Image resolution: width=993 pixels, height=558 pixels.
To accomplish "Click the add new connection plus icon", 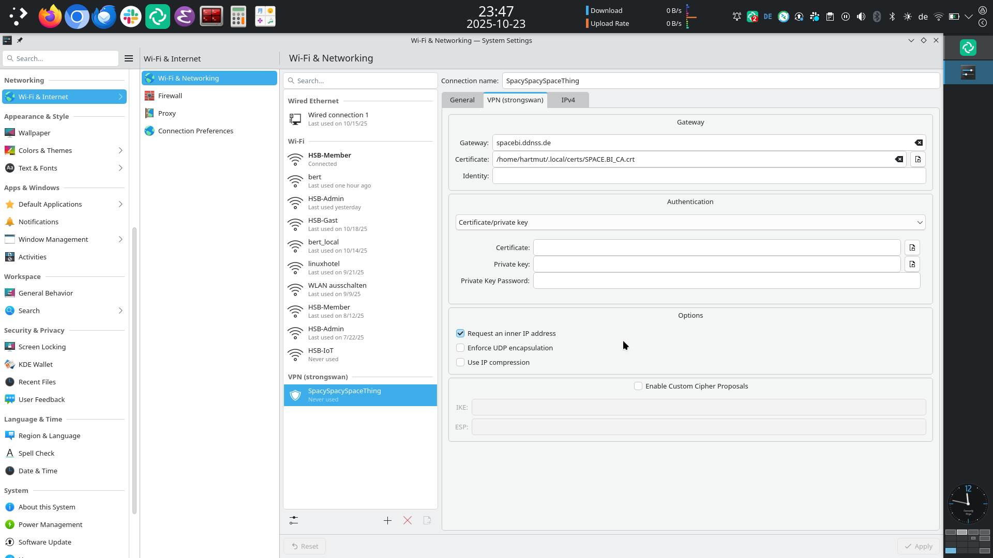I will pos(387,520).
